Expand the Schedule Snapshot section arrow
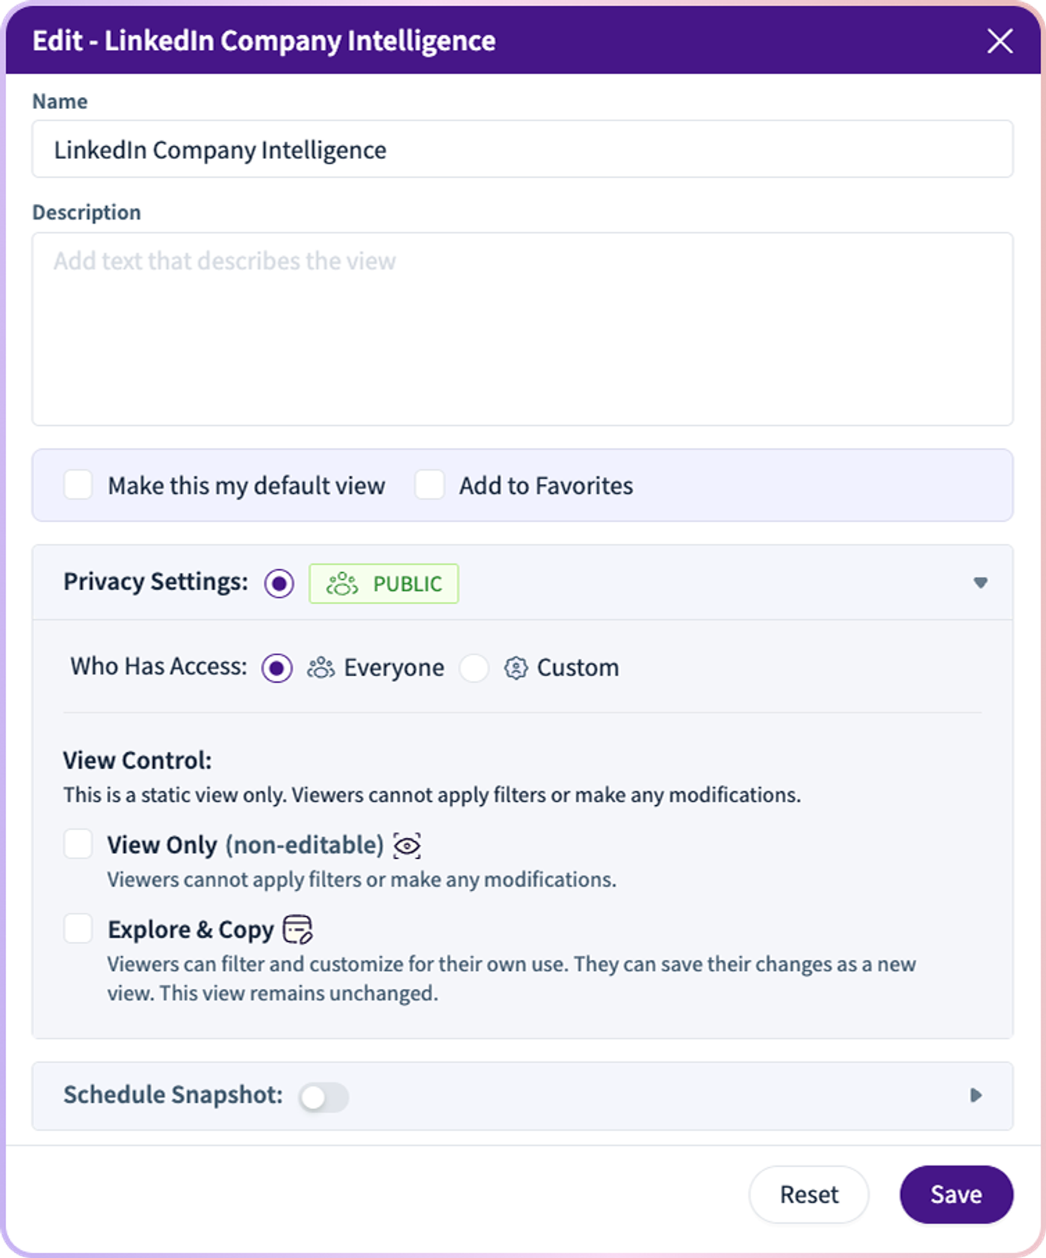This screenshot has width=1046, height=1258. click(976, 1095)
